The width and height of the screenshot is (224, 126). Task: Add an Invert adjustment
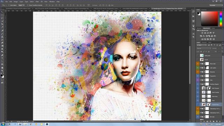click(202, 39)
